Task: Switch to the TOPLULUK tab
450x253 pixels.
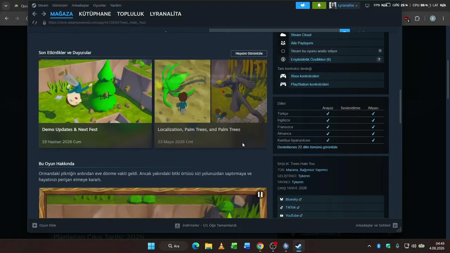Action: coord(130,14)
